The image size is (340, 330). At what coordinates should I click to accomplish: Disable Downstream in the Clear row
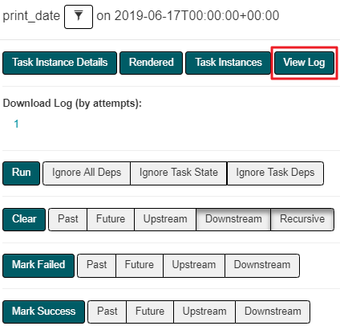pyautogui.click(x=233, y=219)
